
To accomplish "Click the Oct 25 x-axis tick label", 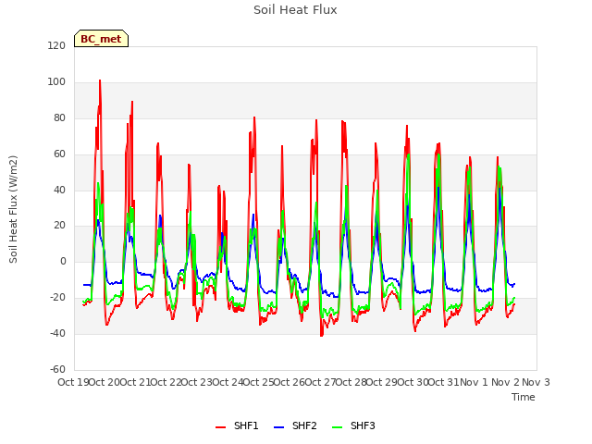I will pyautogui.click(x=258, y=382).
